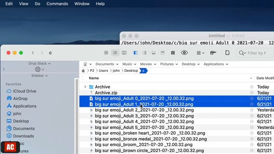Image resolution: width=274 pixels, height=154 pixels.
Task: Select big sur emoji_broom png file
Action: pyautogui.click(x=177, y=145)
